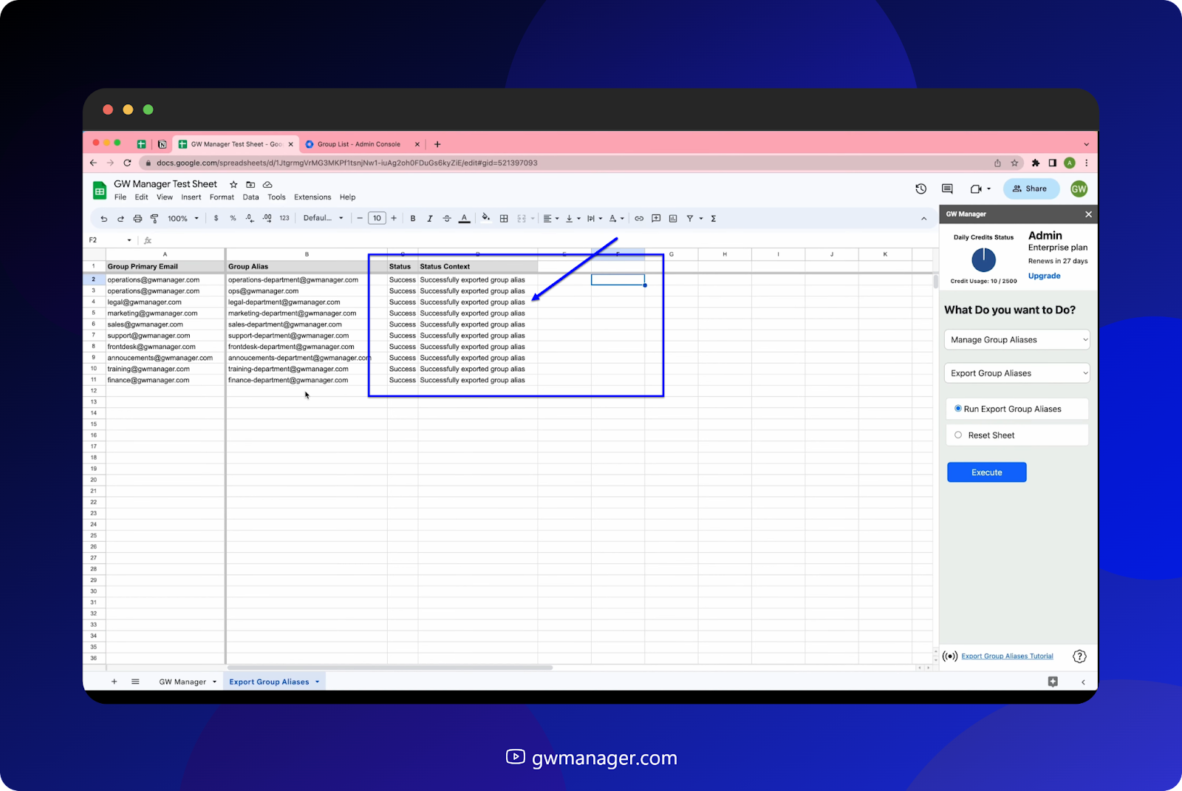Decrease font size with minus button
This screenshot has height=791, width=1182.
click(360, 219)
